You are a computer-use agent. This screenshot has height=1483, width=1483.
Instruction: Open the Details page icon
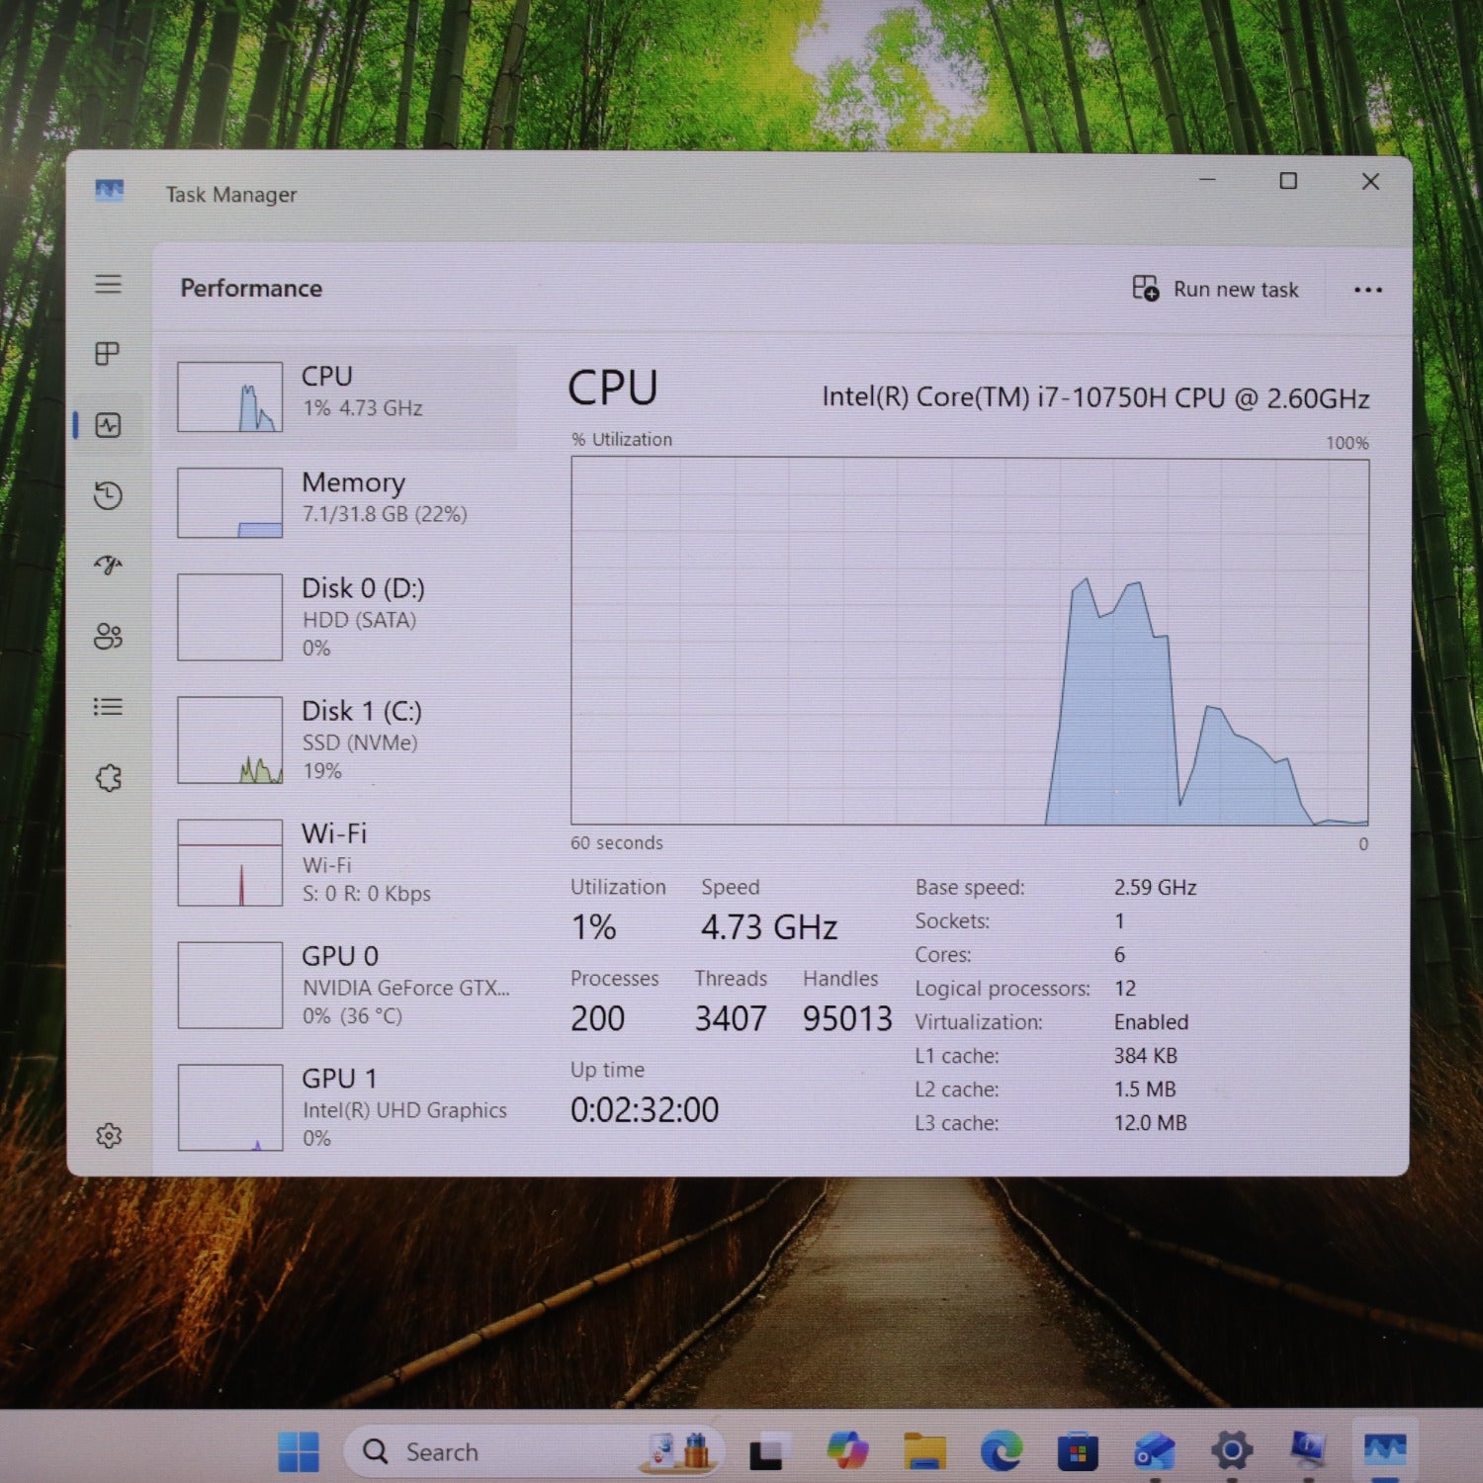(x=108, y=707)
